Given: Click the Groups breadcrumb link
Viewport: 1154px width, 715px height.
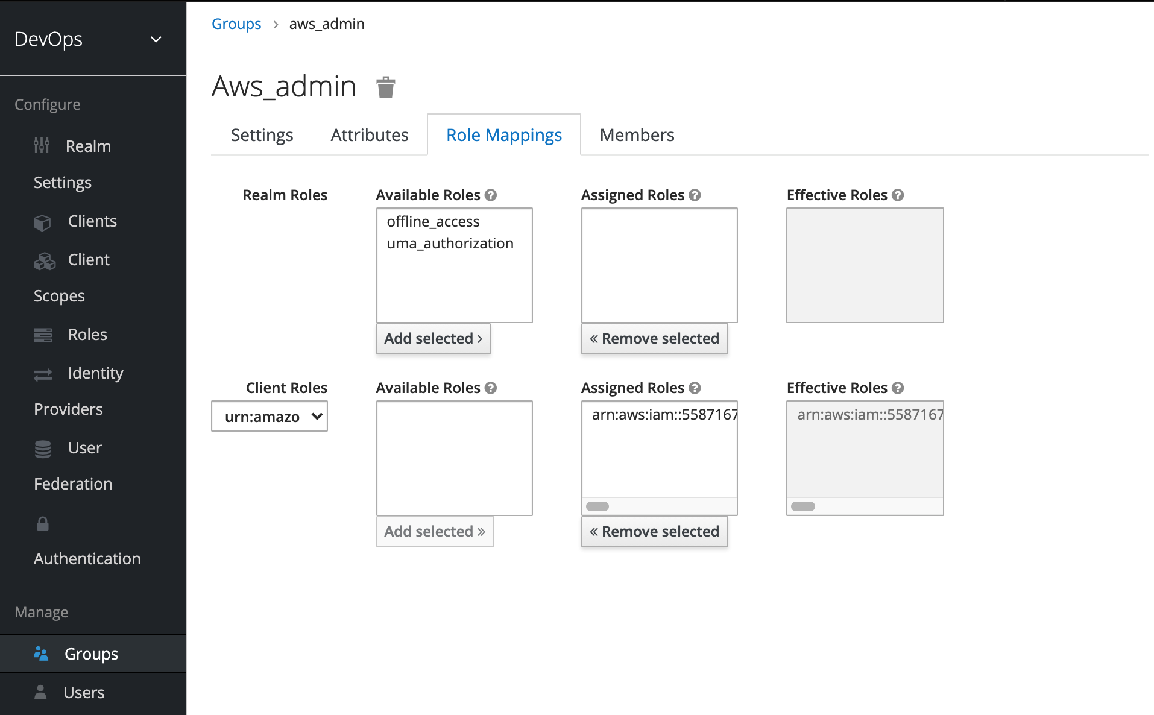Looking at the screenshot, I should click(236, 24).
